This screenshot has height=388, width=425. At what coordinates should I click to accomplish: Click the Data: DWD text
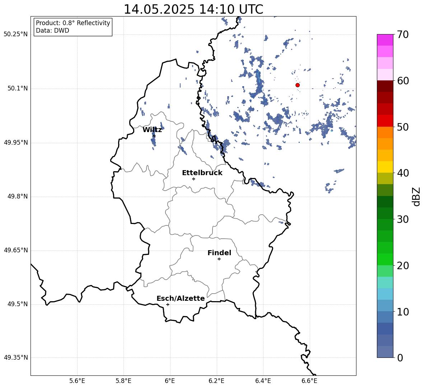click(x=52, y=31)
